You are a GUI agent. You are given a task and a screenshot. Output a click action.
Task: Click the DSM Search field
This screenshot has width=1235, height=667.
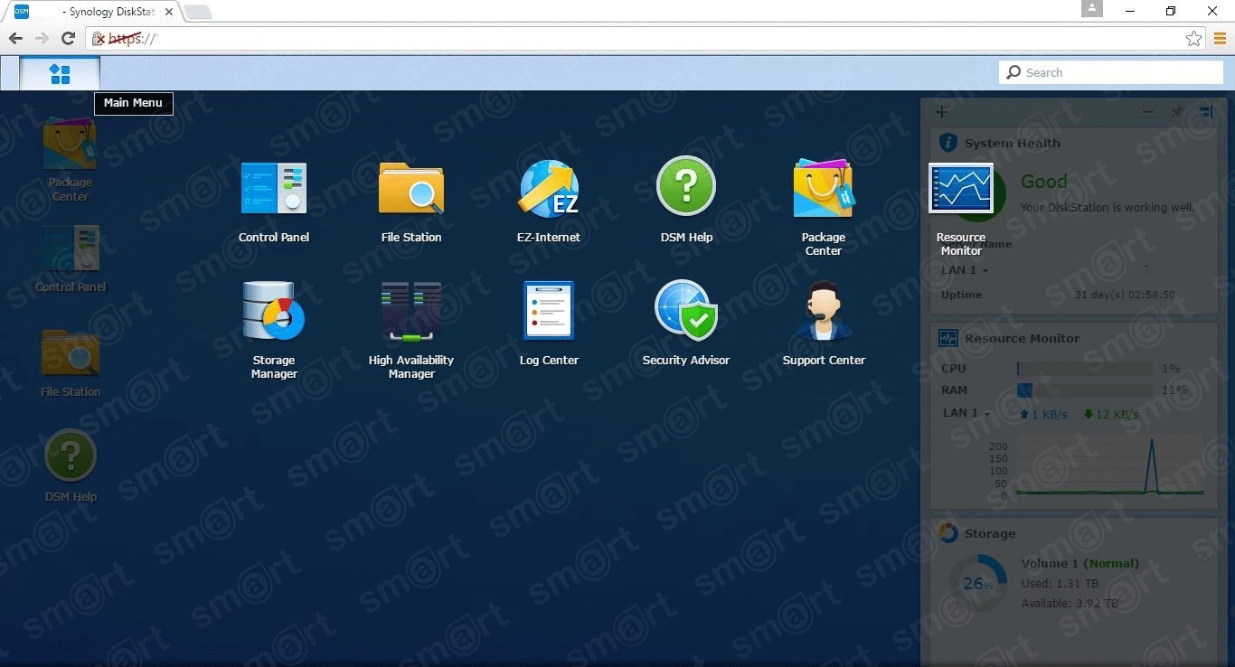point(1111,72)
